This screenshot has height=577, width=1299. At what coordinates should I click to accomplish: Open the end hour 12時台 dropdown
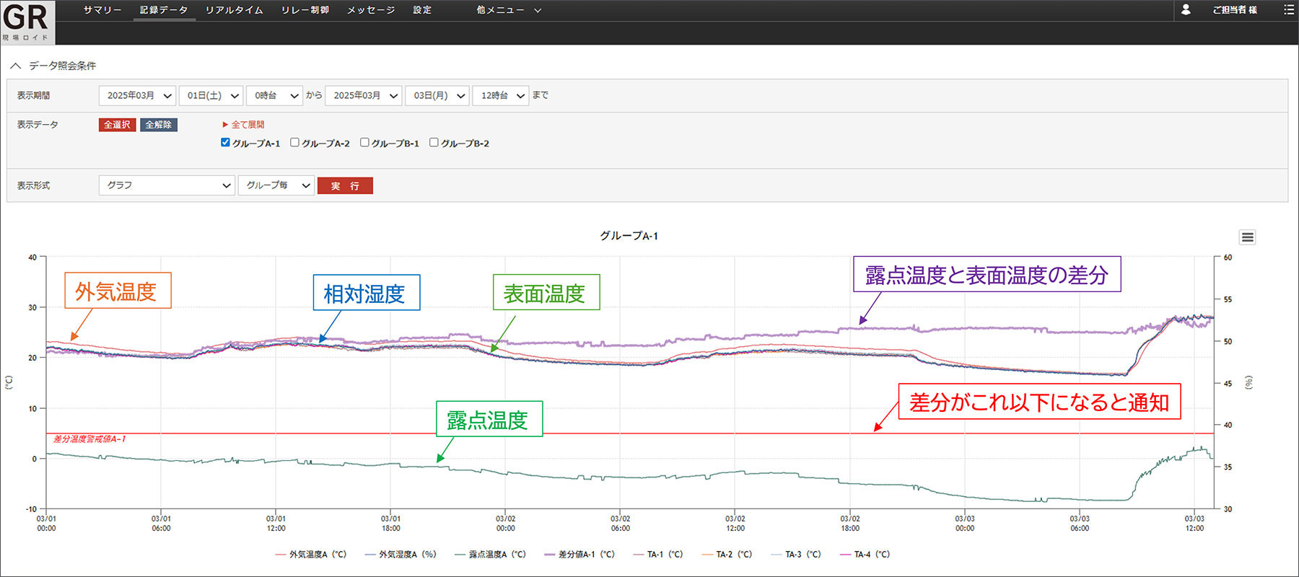(x=501, y=96)
